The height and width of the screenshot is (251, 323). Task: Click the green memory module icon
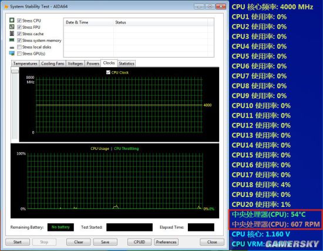pos(12,40)
